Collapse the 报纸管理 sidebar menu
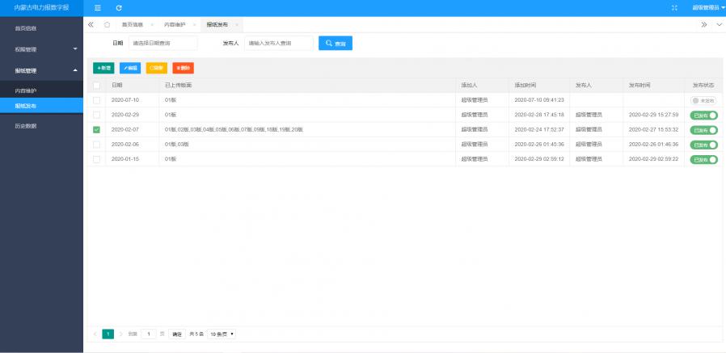 click(x=40, y=71)
